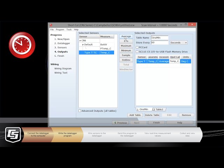Viewport: 224px width, 168px height.
Task: Click the Campbell Scientific CS logo
Action: 13,135
